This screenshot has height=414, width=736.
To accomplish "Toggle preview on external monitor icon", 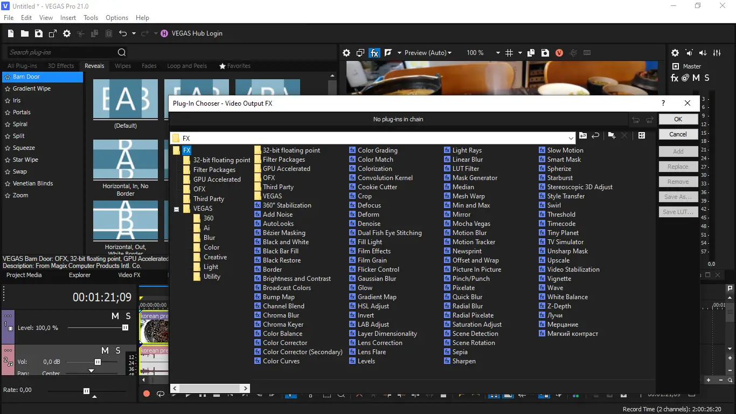I will point(360,53).
